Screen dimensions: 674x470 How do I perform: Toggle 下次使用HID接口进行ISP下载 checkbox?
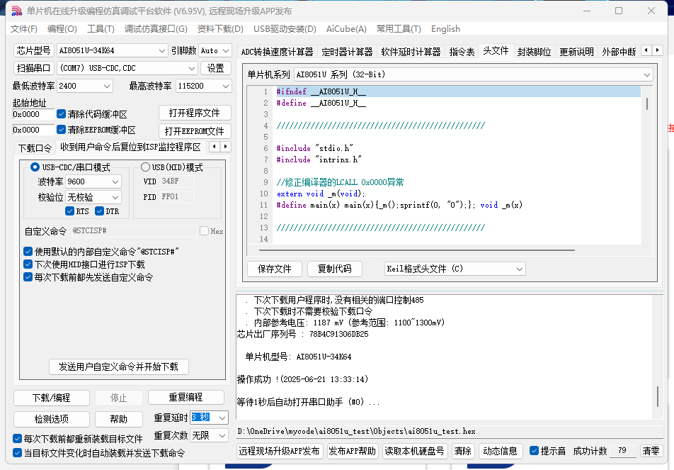[28, 264]
